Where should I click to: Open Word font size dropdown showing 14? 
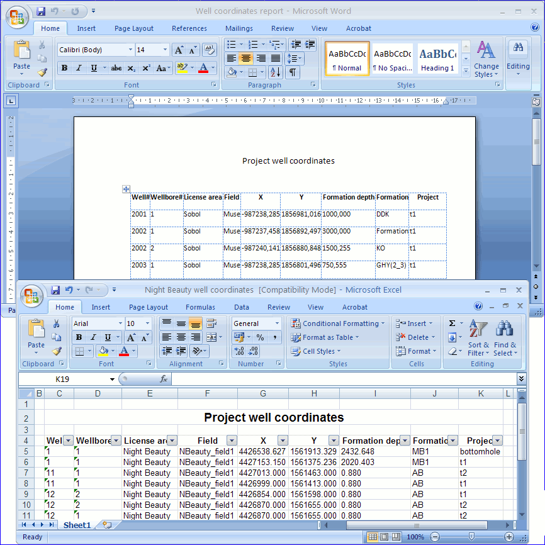point(165,50)
